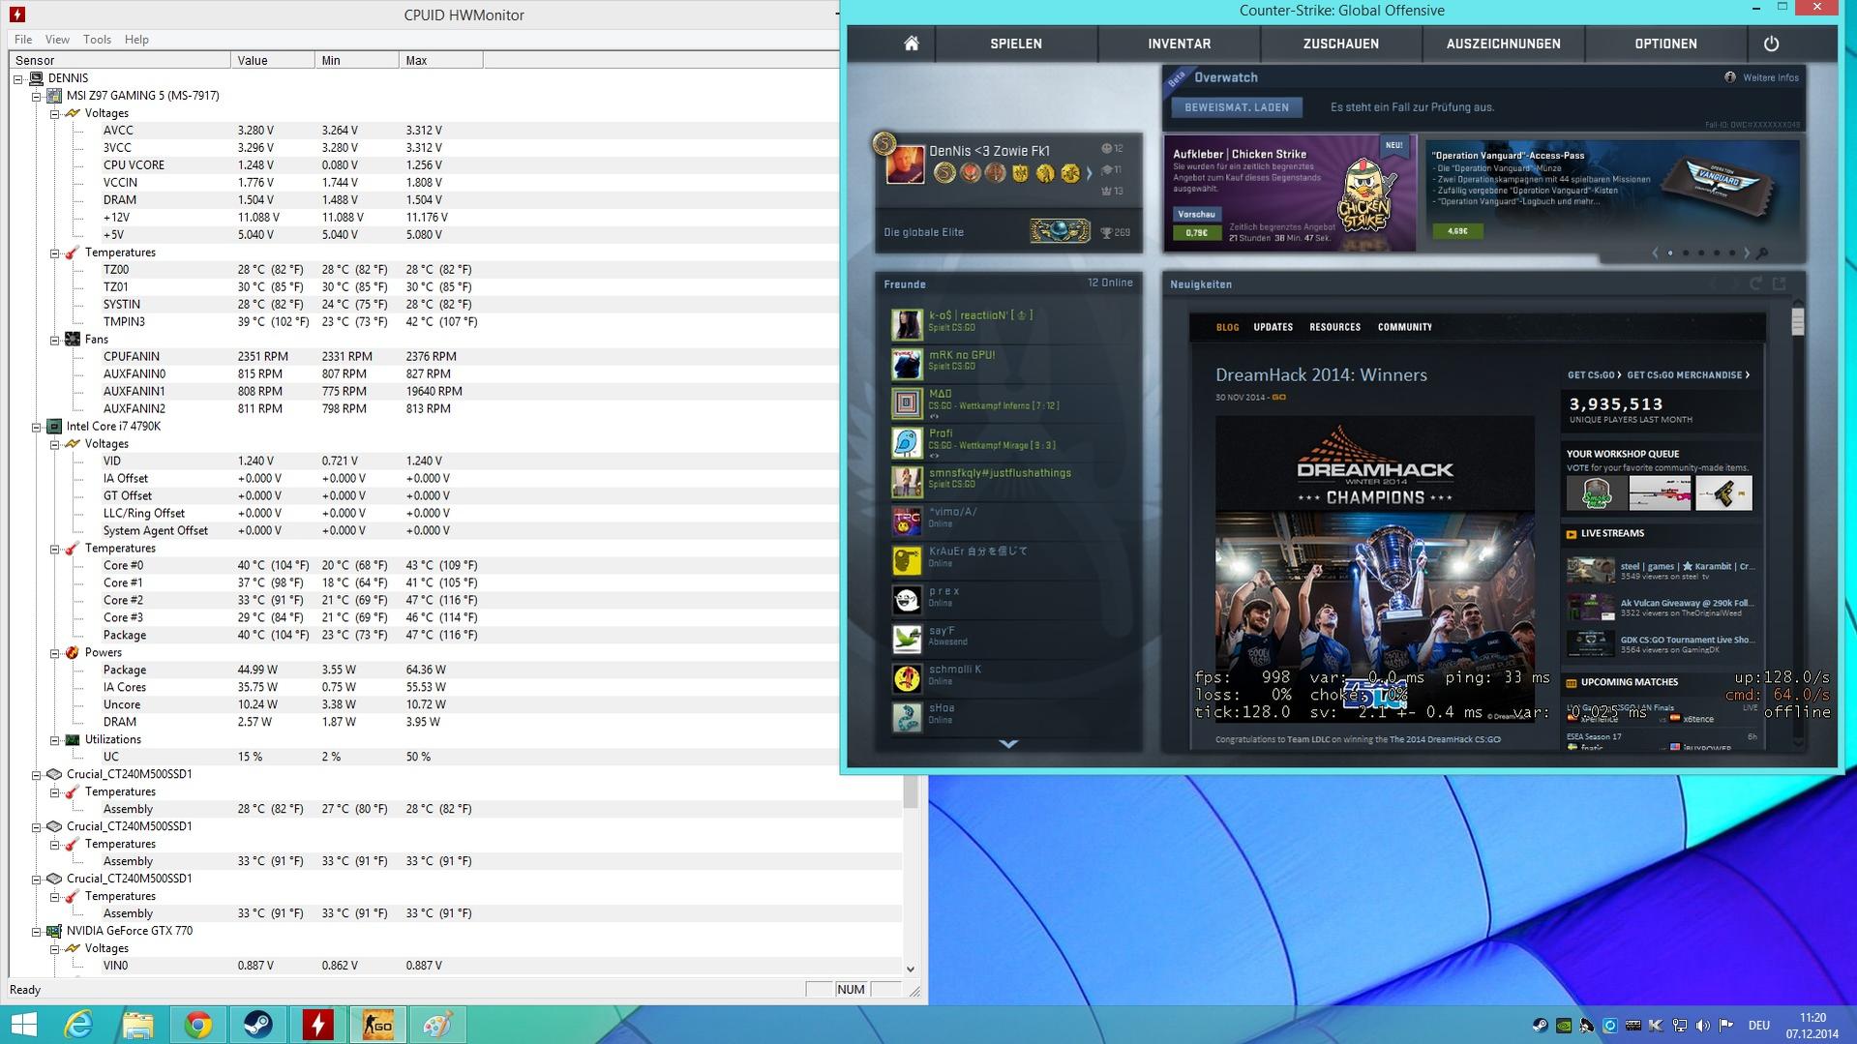Click the open-external icon in Neuigkeiten panel

(1780, 283)
